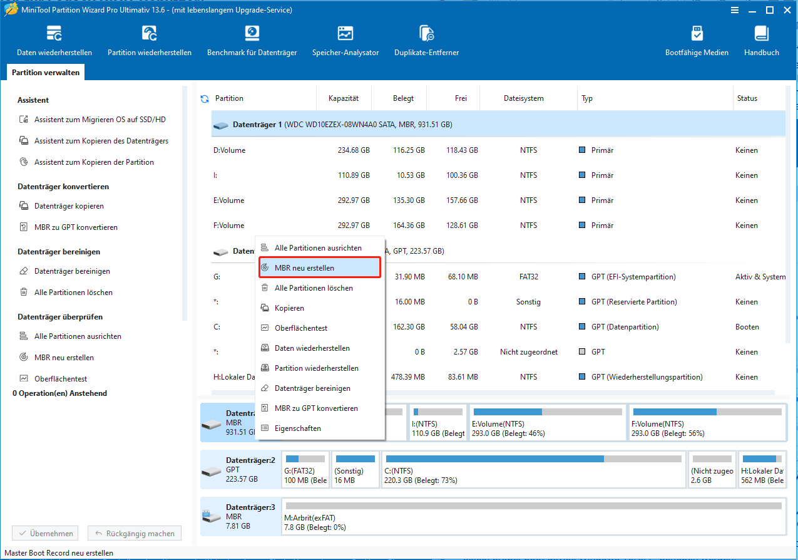Click (Sonstig) 16 MB block in disk map
This screenshot has width=798, height=560.
356,469
